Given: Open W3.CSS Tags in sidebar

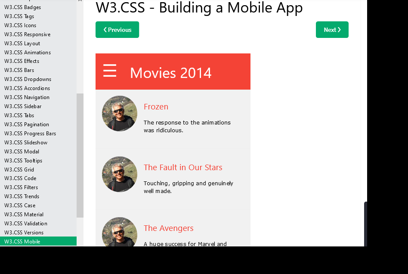Looking at the screenshot, I should [x=38, y=16].
